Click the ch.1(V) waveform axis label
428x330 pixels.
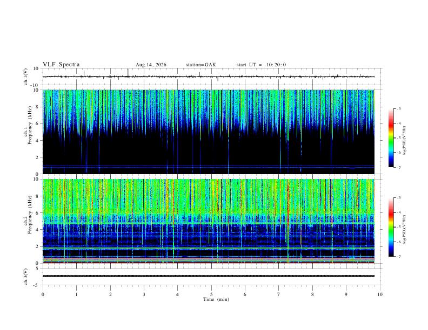coord(26,77)
